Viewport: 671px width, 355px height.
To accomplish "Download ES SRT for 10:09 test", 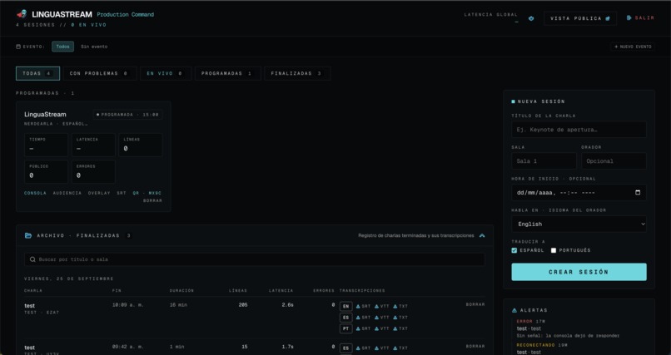I will [363, 318].
